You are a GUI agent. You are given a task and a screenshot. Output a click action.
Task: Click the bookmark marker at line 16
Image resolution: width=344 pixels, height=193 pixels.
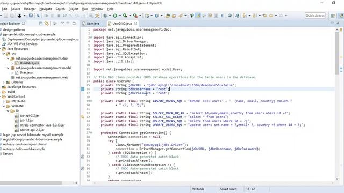point(83,89)
